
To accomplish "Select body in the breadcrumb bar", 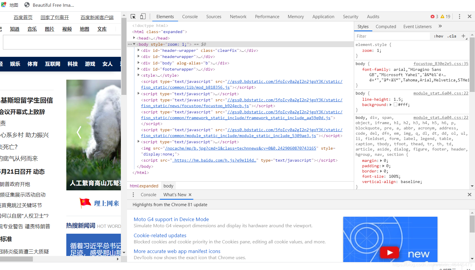I will (x=168, y=186).
